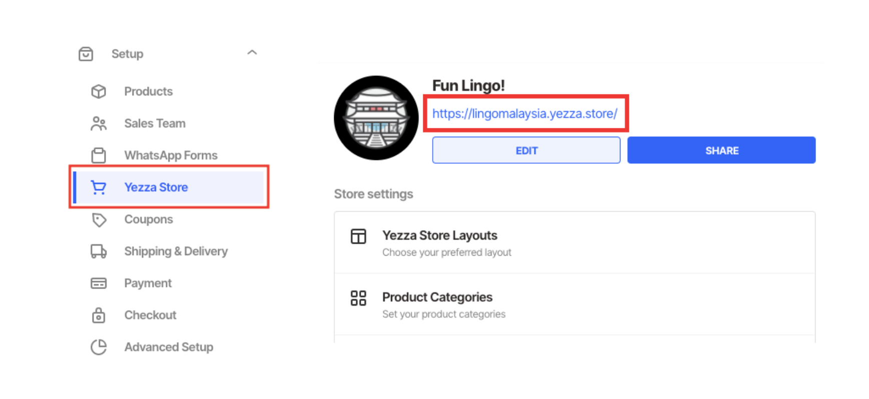
Task: Click the Payment card icon
Action: 99,283
